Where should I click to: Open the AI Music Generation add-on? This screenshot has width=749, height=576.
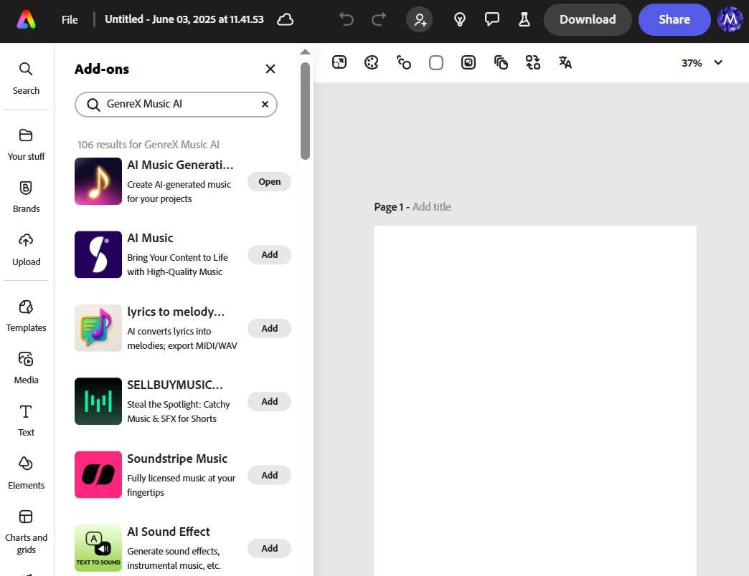270,182
